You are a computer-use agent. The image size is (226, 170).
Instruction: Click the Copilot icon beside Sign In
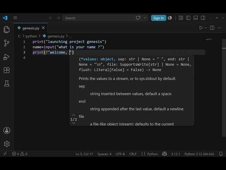click(x=170, y=18)
